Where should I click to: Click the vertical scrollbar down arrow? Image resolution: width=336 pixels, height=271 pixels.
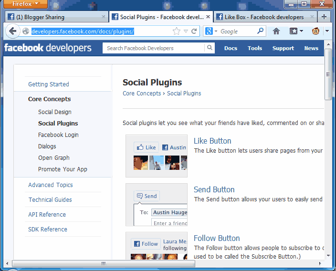328,255
